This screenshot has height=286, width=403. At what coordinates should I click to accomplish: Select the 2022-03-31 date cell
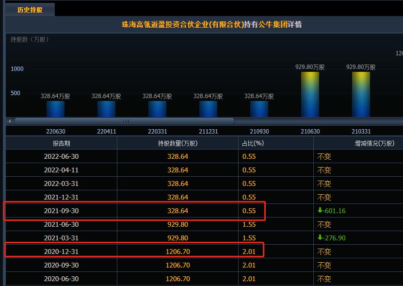pos(61,184)
